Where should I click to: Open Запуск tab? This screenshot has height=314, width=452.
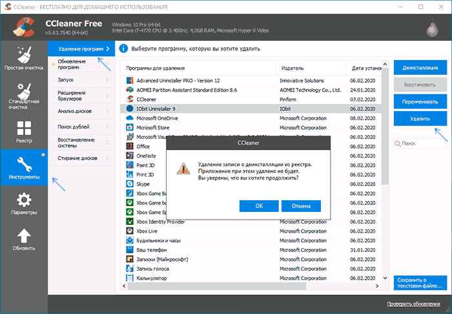pos(81,80)
